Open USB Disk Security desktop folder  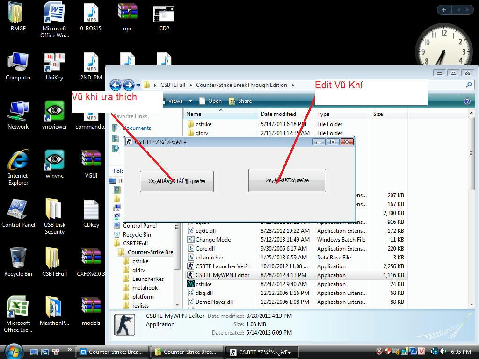pyautogui.click(x=54, y=216)
